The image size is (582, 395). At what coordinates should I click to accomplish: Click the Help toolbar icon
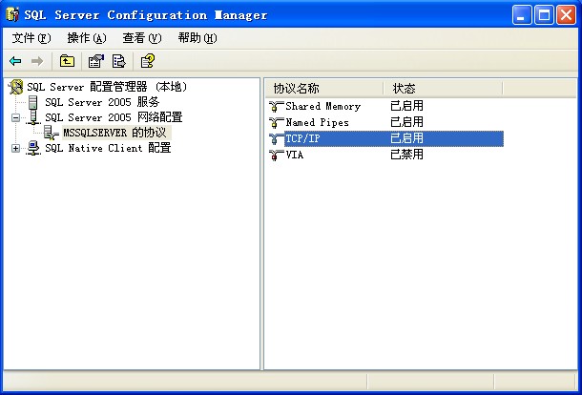[x=147, y=61]
